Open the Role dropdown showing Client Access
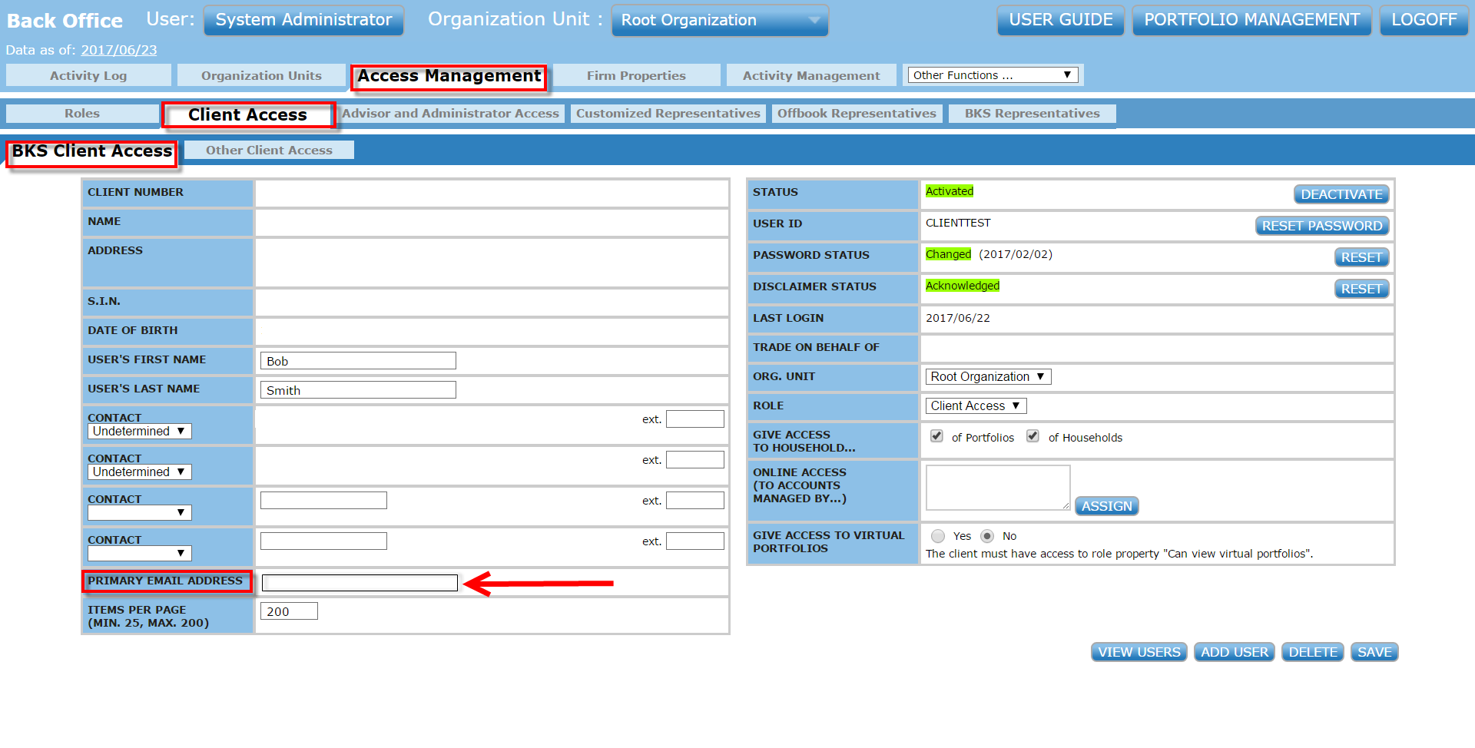The image size is (1475, 748). (x=975, y=405)
